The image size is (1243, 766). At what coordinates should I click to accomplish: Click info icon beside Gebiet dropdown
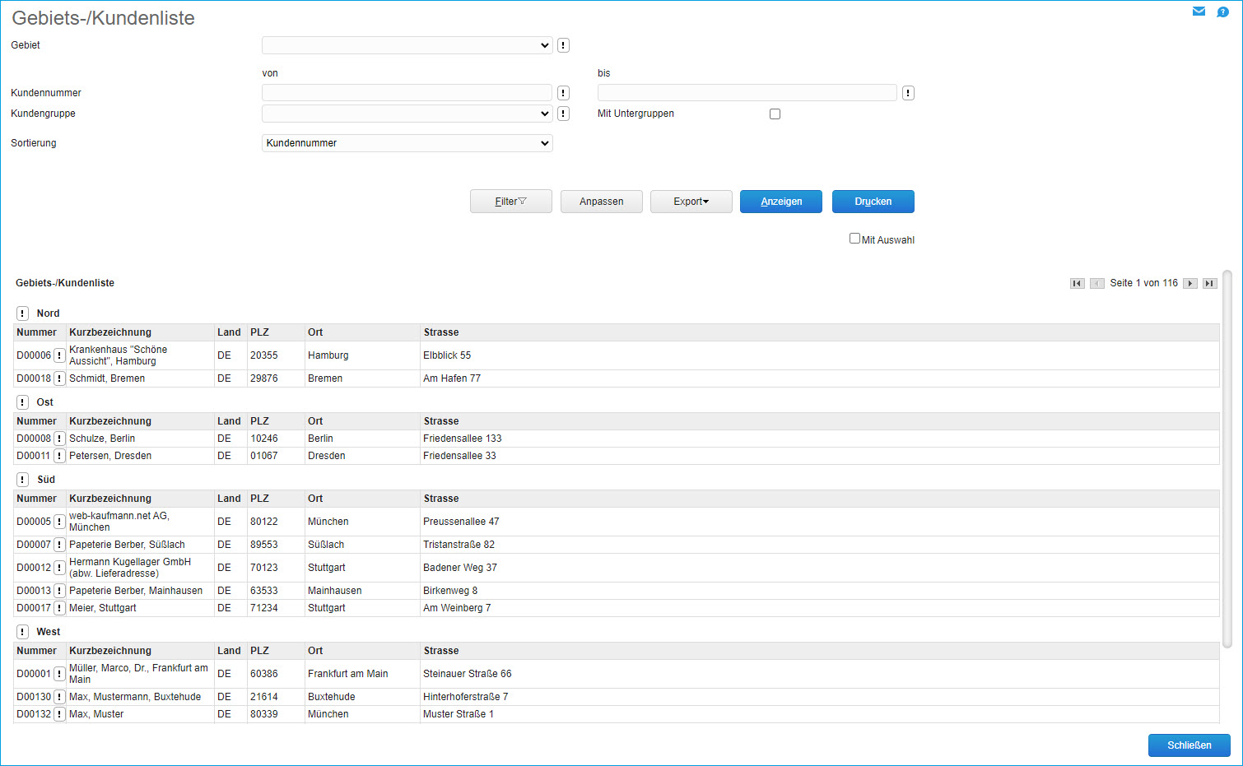(x=563, y=45)
